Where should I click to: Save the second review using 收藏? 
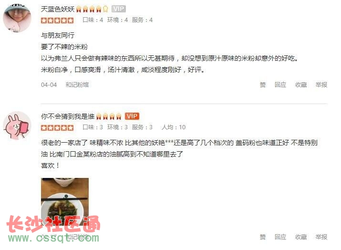click(x=301, y=237)
